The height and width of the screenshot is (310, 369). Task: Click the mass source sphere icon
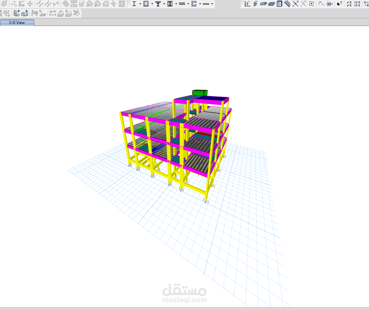coord(339,4)
